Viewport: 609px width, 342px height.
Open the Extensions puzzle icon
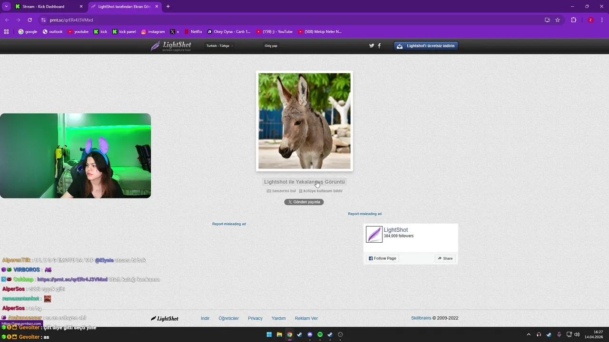(573, 20)
